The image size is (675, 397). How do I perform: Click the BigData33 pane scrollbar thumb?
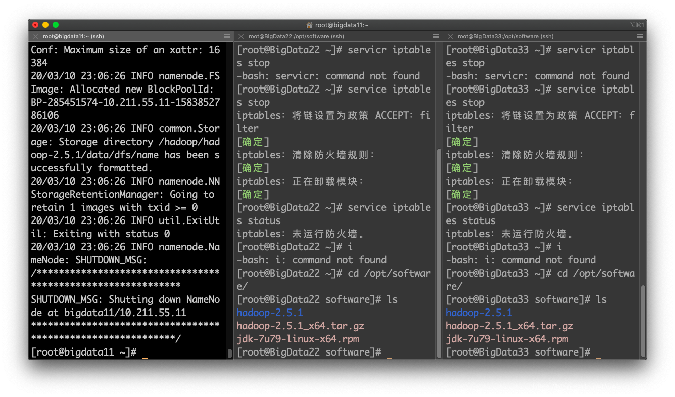coord(643,321)
